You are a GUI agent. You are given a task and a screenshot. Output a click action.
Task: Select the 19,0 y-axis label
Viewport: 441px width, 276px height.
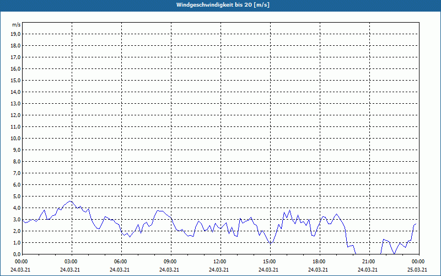point(16,34)
